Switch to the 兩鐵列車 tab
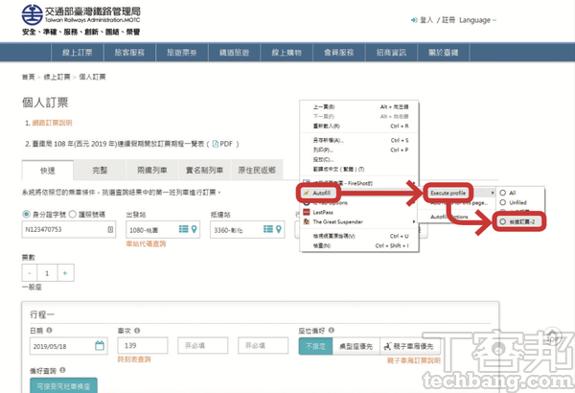The width and height of the screenshot is (575, 393). (x=152, y=170)
